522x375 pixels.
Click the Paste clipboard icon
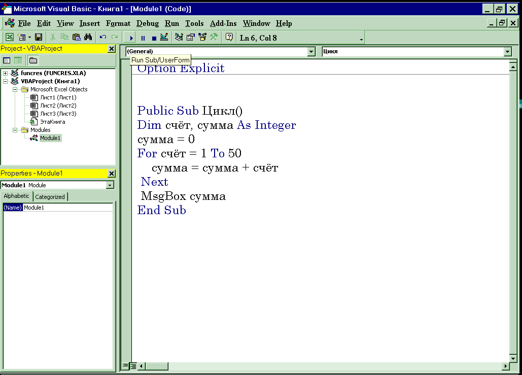tap(77, 38)
